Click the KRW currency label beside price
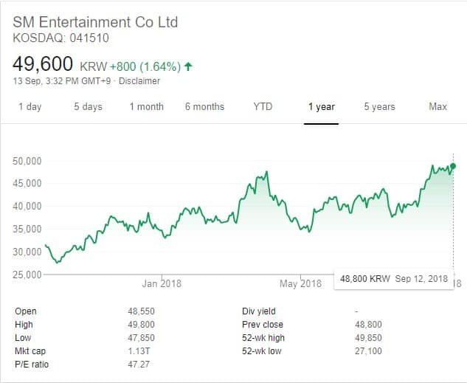This screenshot has width=467, height=383. point(94,66)
